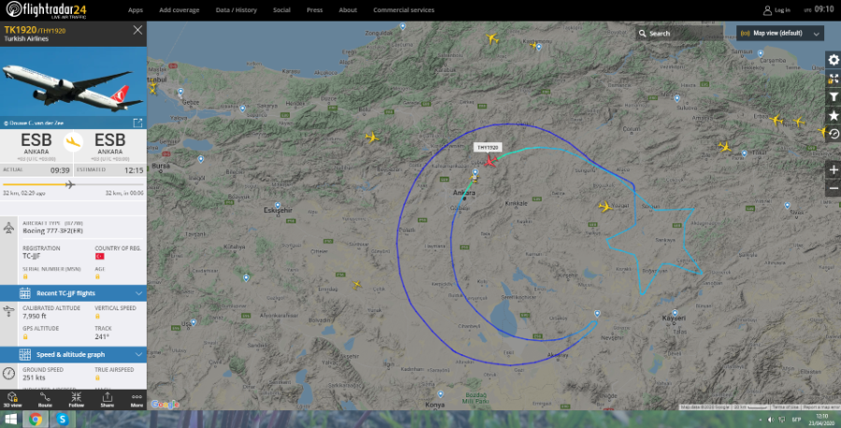Open the Commercial services menu
The image size is (841, 428).
pyautogui.click(x=404, y=10)
